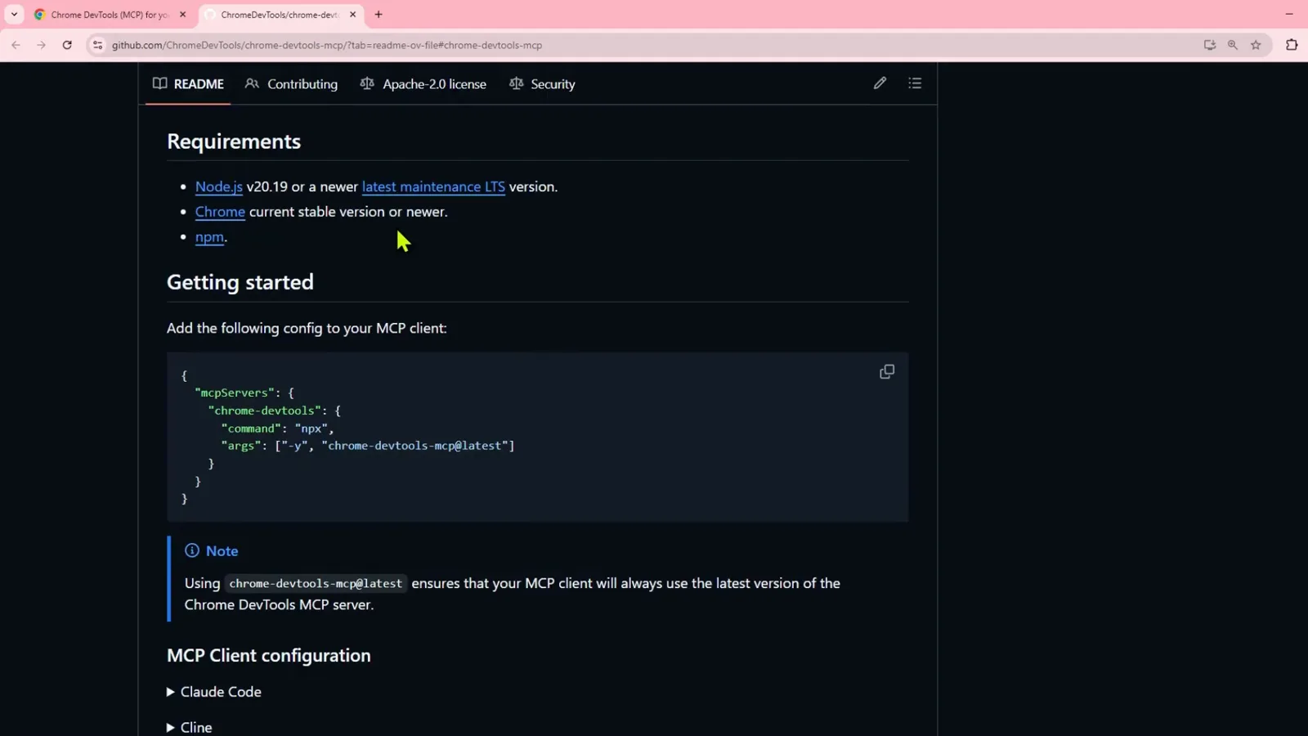Click the inline chrome-devtools-mcp@latest code in Note
The image size is (1308, 736).
pyautogui.click(x=316, y=584)
